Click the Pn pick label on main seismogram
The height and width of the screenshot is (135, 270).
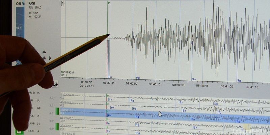[110, 77]
